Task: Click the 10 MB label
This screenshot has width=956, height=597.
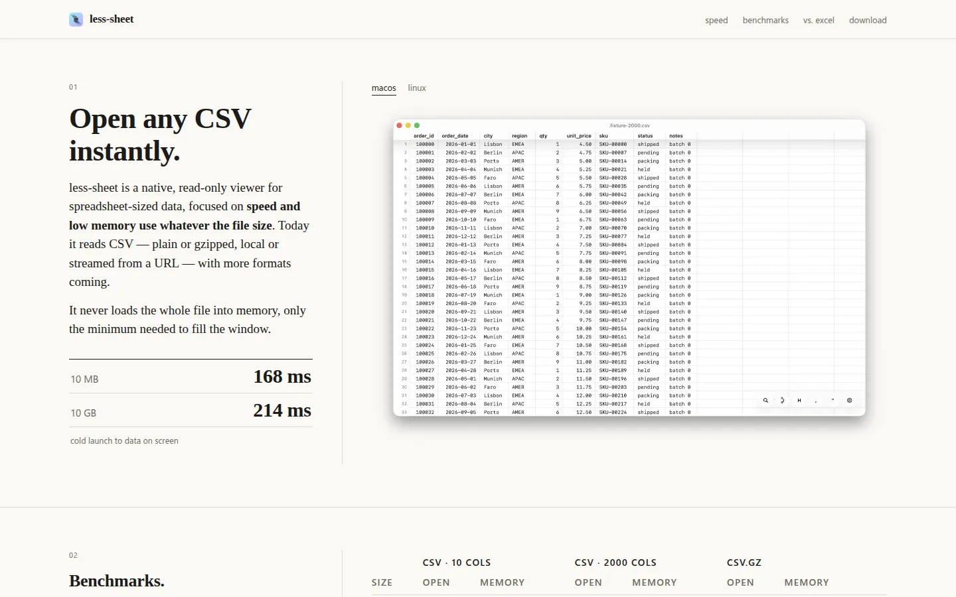Action: point(84,379)
